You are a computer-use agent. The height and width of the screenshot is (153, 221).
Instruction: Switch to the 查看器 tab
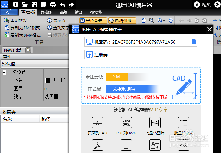[x=28, y=12]
